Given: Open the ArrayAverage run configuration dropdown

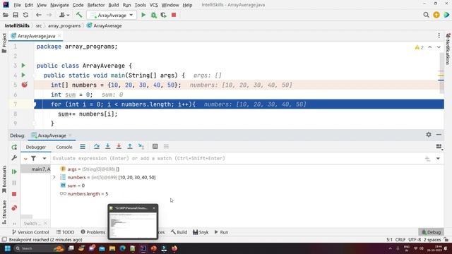Looking at the screenshot, I should 112,15.
